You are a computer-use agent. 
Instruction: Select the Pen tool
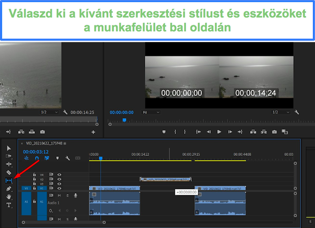tap(9, 189)
